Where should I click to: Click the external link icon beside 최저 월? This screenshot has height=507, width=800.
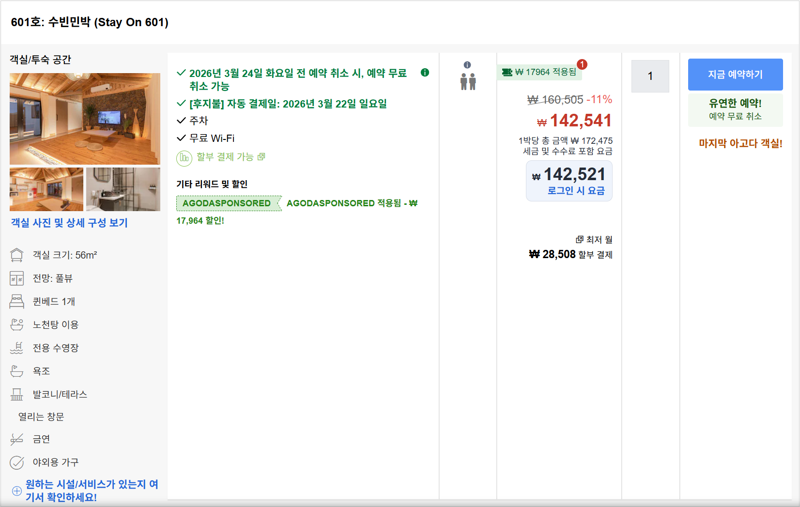579,239
